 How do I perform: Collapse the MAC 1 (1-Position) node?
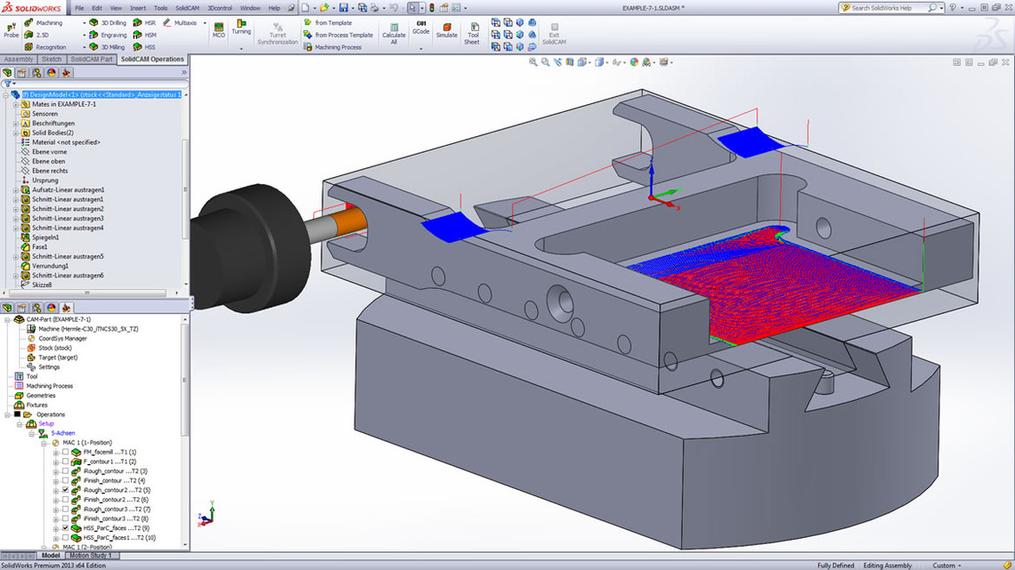(x=44, y=444)
